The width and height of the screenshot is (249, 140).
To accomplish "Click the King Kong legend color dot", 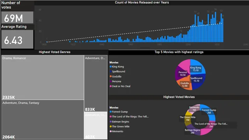I will coord(110,66).
